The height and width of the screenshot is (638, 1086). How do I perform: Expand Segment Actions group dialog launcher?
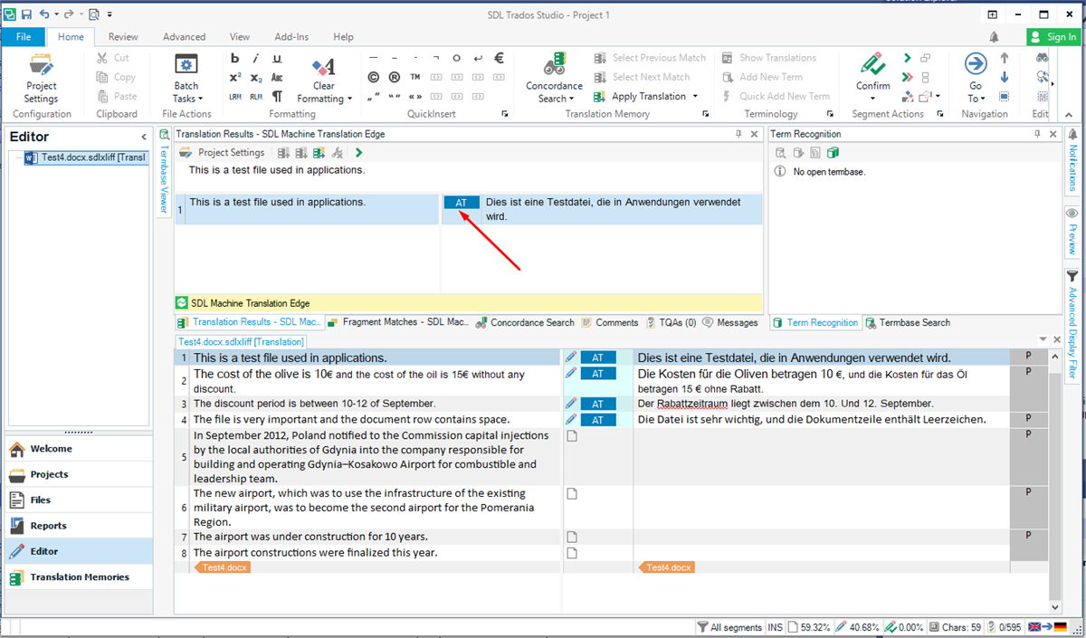[x=941, y=114]
